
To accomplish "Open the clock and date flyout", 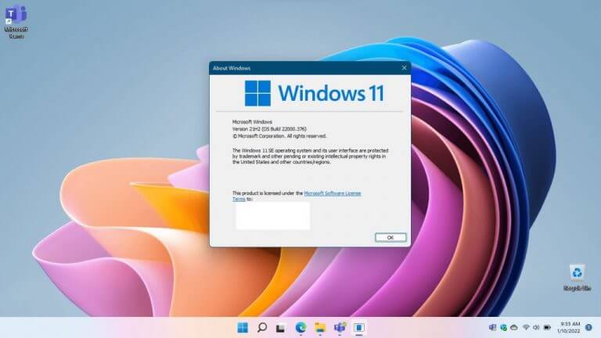I will coord(569,328).
